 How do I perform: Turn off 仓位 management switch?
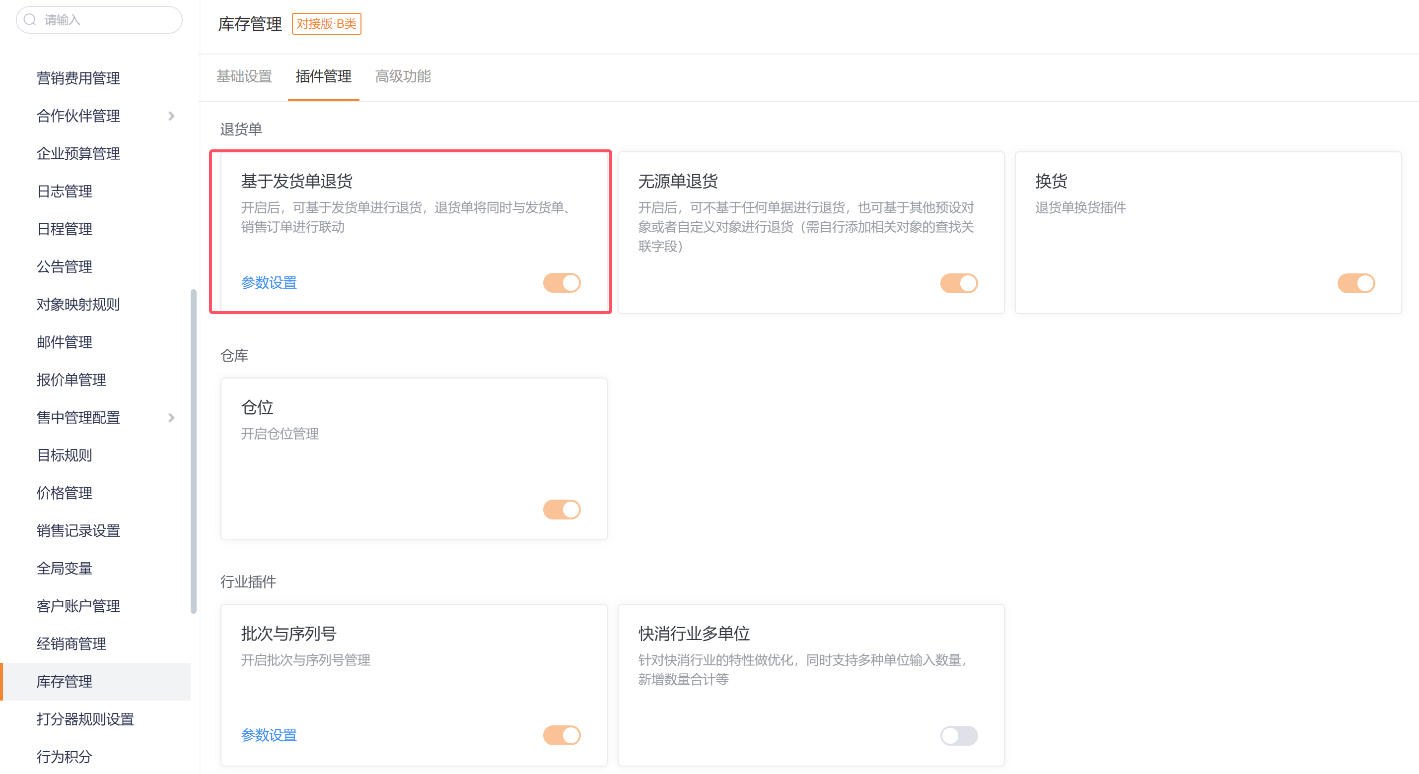tap(562, 510)
